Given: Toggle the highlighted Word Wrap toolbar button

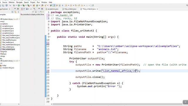Looking at the screenshot, I should tap(54, 5).
